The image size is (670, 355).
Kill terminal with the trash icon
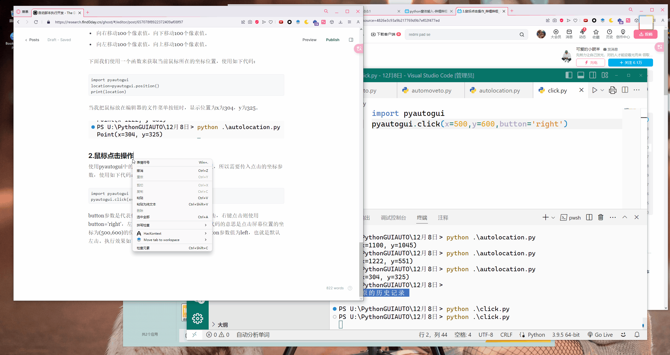601,217
